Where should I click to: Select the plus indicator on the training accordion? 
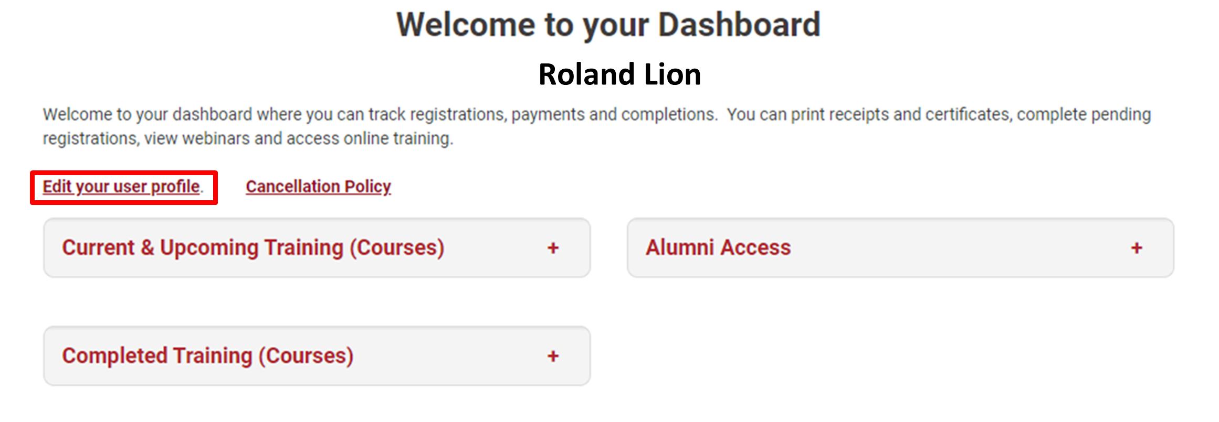[x=553, y=248]
